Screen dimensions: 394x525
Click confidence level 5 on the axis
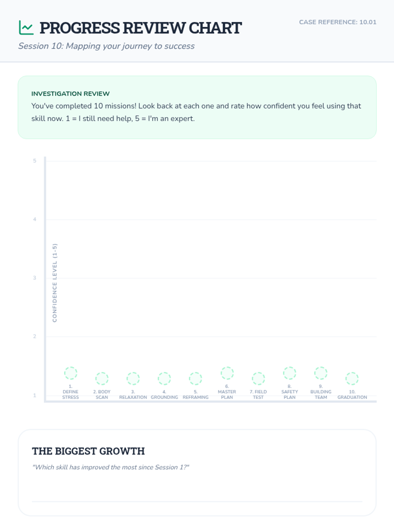[34, 161]
